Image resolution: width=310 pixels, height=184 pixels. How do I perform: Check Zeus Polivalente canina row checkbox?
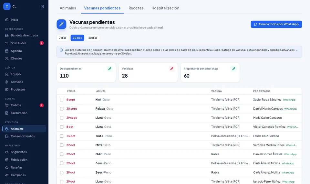pos(62,163)
